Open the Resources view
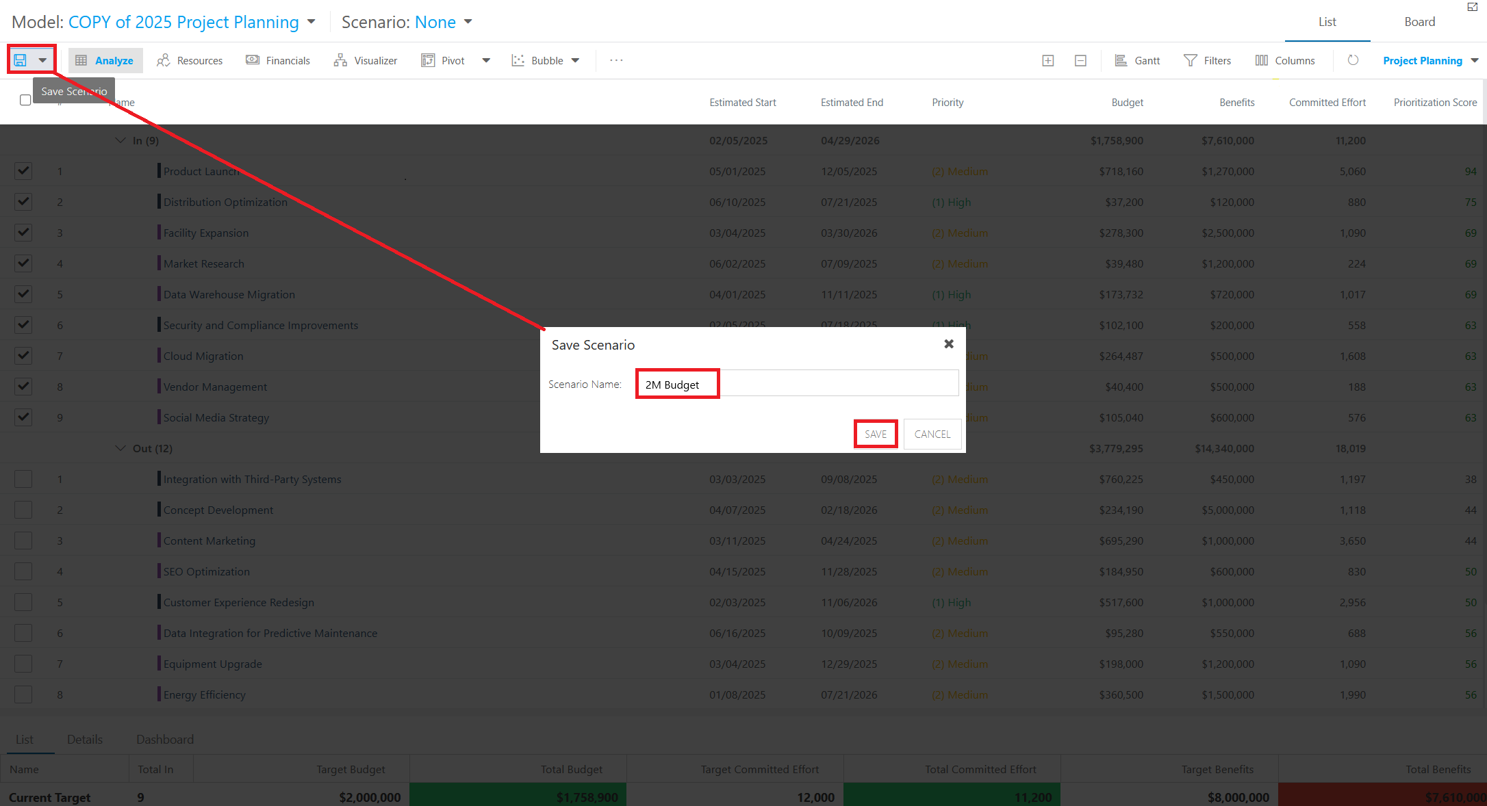The height and width of the screenshot is (806, 1487). 190,60
